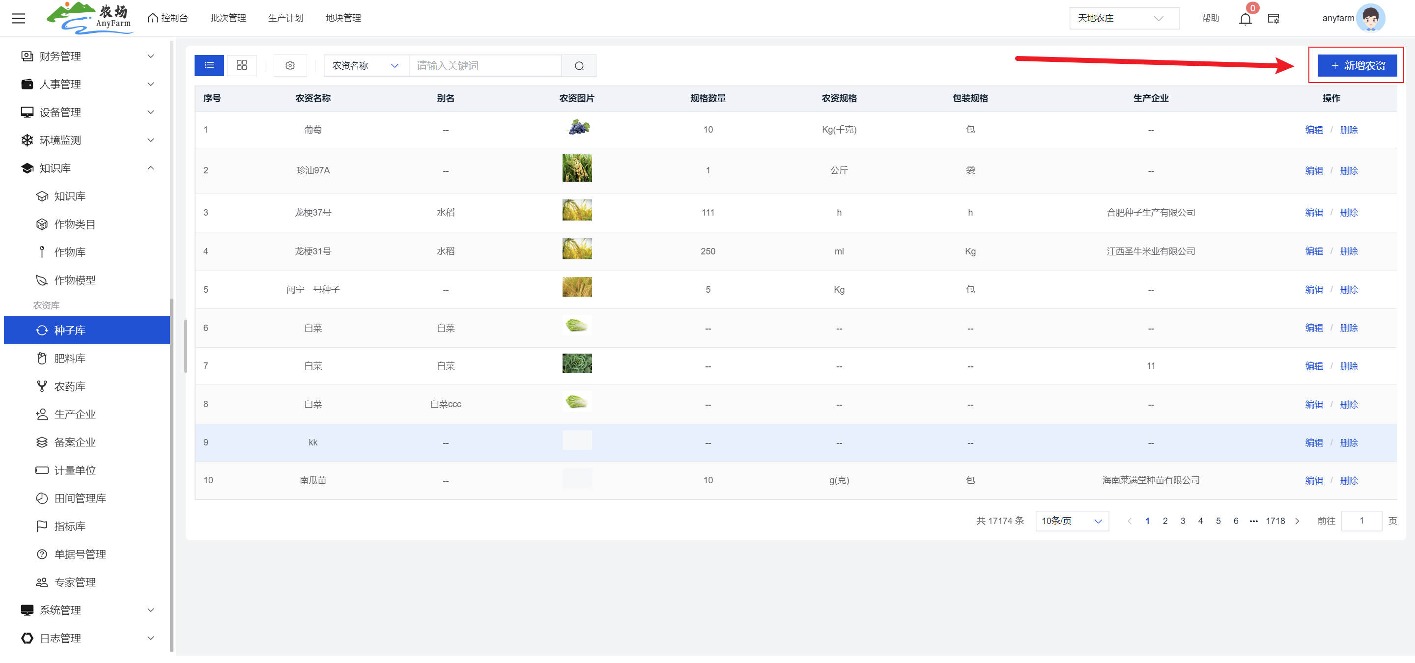Click 编辑 for the 葡萄 row
This screenshot has height=663, width=1415.
1313,130
